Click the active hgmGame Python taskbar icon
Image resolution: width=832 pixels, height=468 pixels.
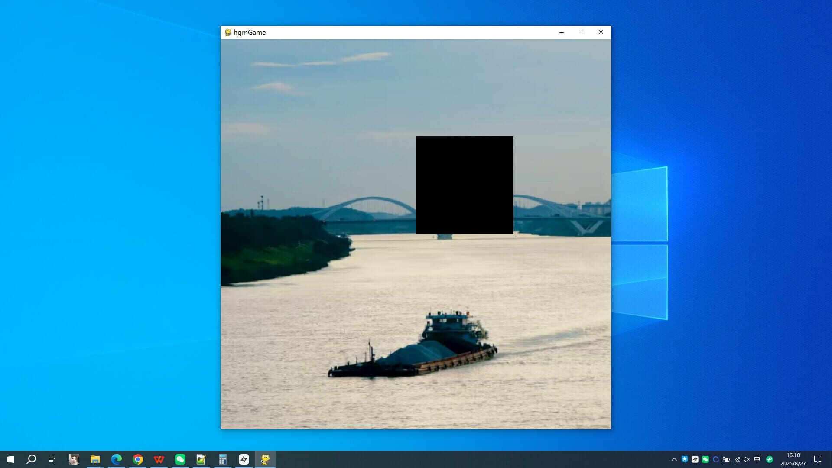(265, 459)
